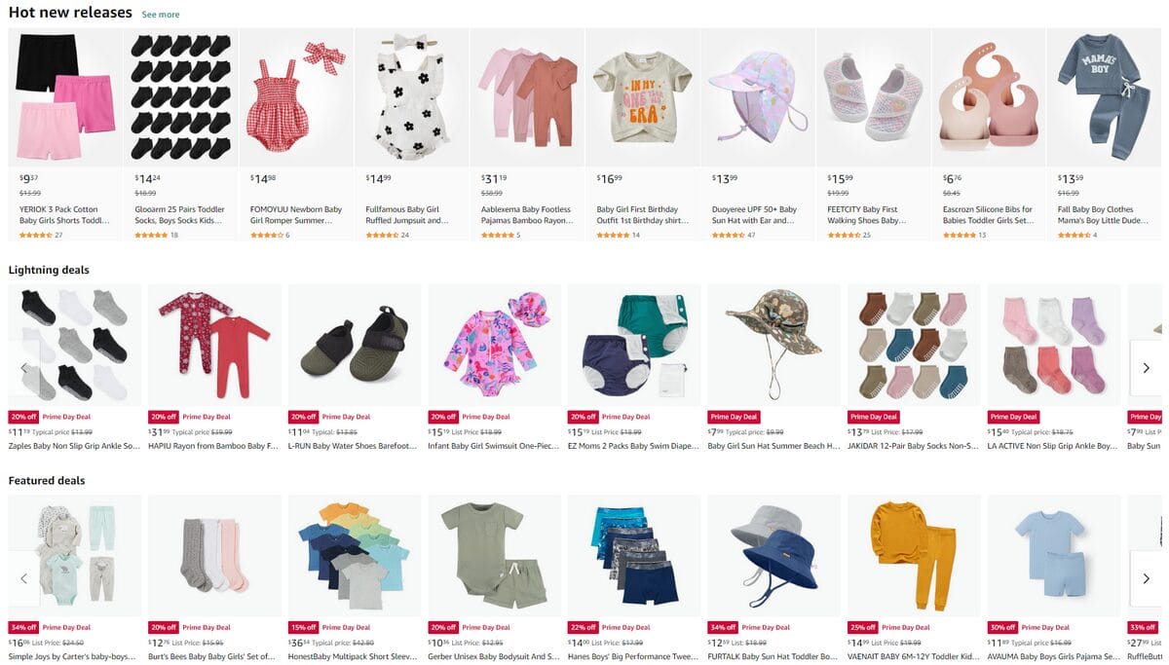Open the Eascrozn Silicone Bibs title link
The width and height of the screenshot is (1169, 665).
click(x=988, y=215)
